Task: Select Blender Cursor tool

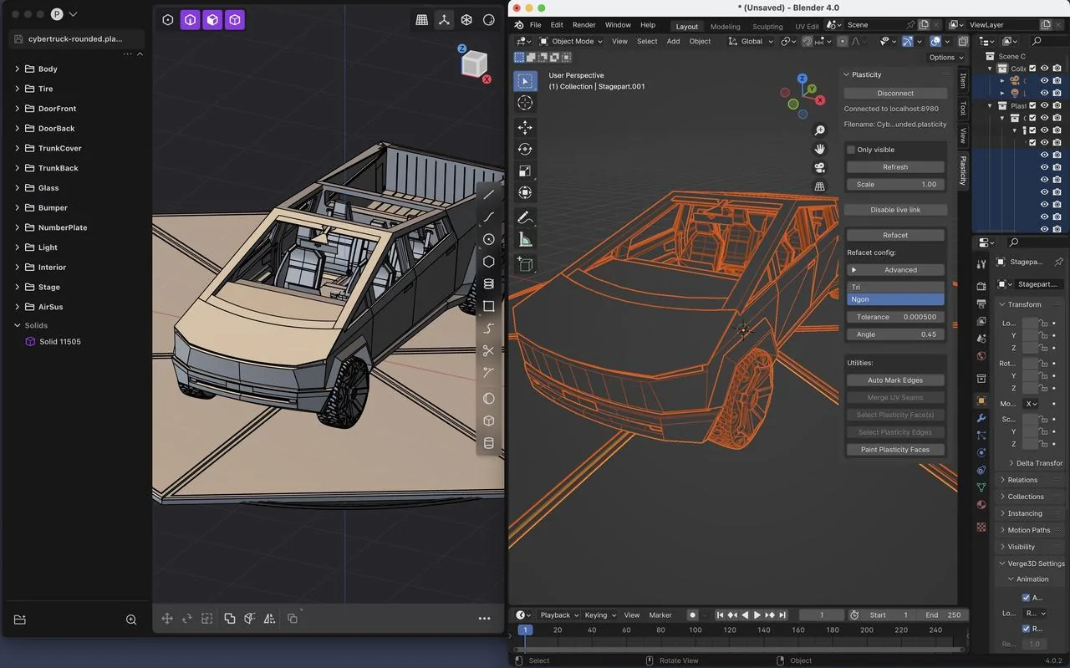Action: tap(525, 102)
